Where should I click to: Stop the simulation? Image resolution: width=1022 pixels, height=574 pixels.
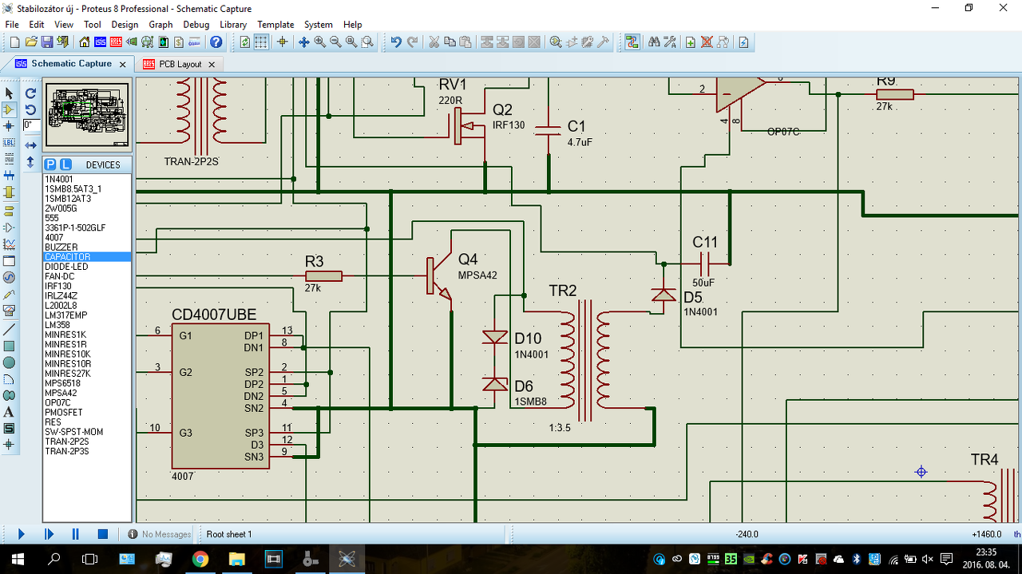point(102,534)
